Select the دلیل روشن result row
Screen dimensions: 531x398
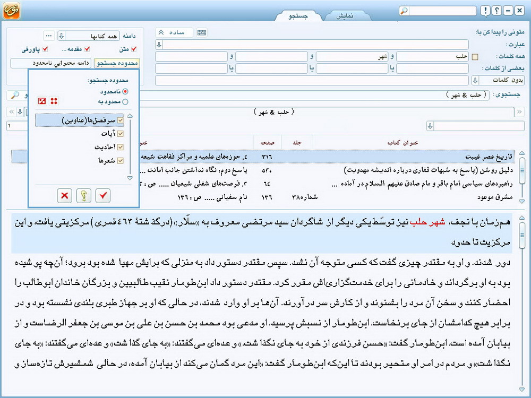[x=327, y=170]
